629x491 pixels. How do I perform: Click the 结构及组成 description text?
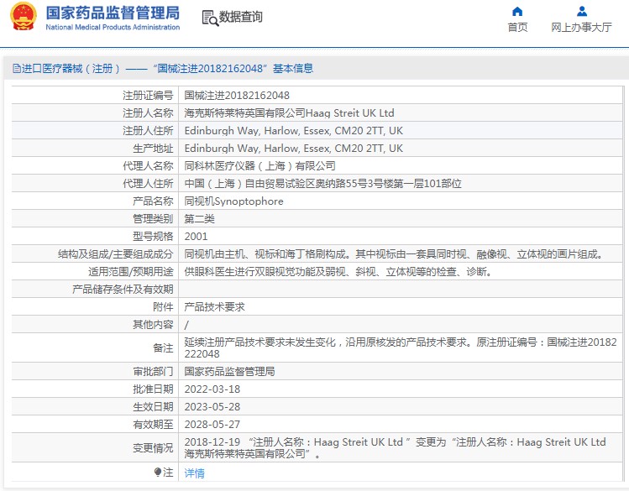[394, 254]
